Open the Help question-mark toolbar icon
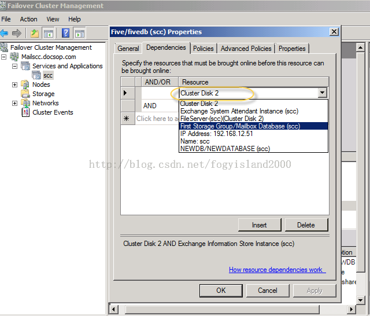370x316 pixels. pyautogui.click(x=65, y=33)
